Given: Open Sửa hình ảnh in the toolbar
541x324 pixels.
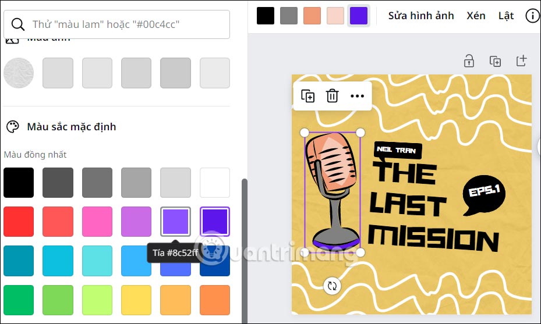Looking at the screenshot, I should 421,16.
